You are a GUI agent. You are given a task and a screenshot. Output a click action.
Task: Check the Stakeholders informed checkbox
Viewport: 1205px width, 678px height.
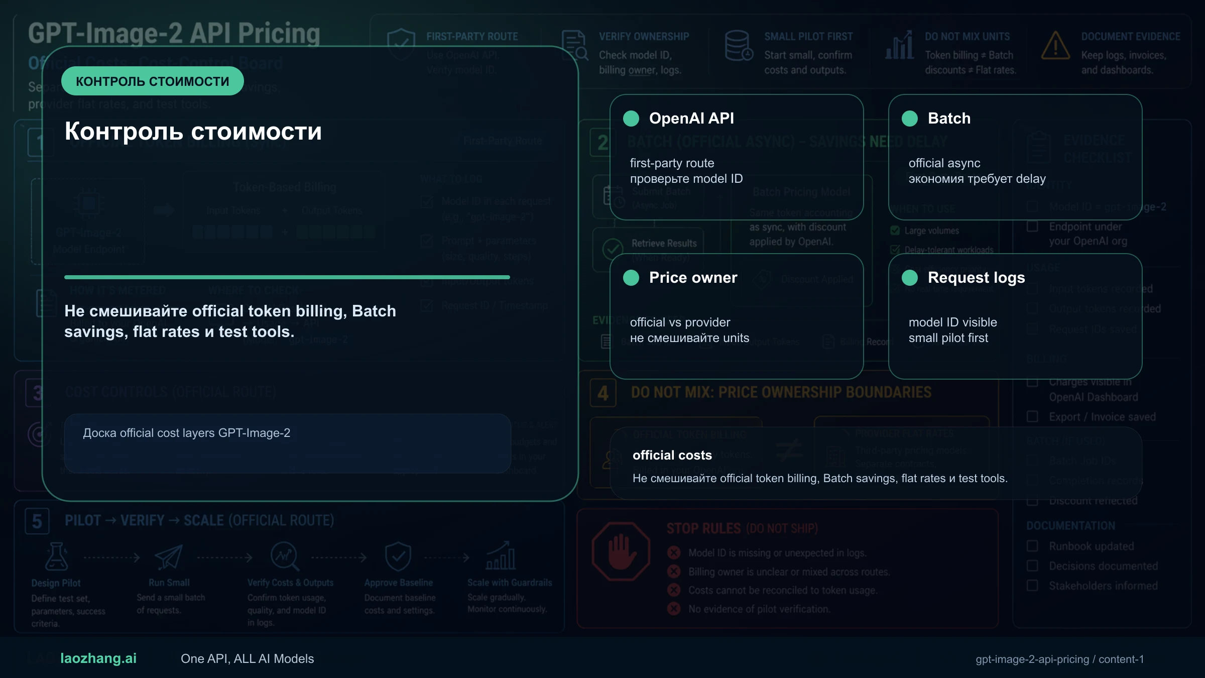pos(1032,586)
